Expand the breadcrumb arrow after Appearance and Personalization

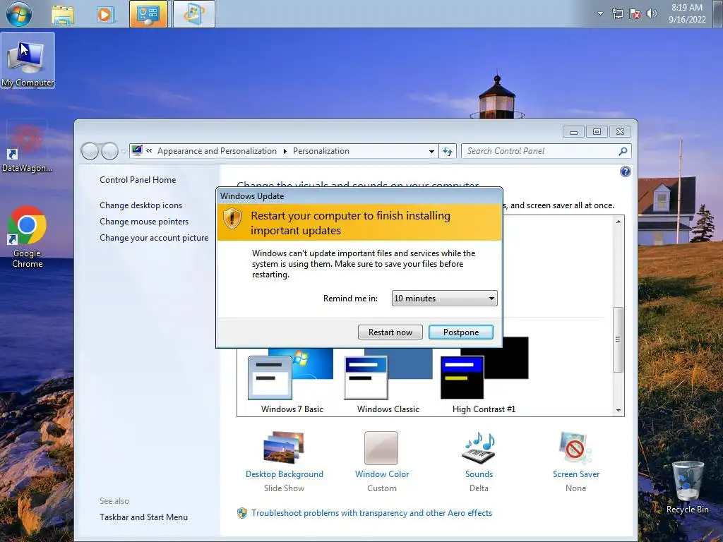coord(285,151)
